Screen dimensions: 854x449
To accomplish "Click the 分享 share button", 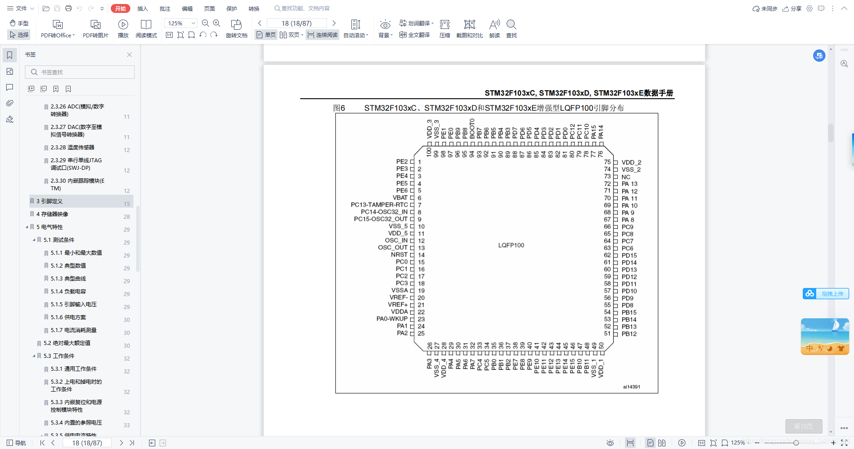I will [792, 8].
